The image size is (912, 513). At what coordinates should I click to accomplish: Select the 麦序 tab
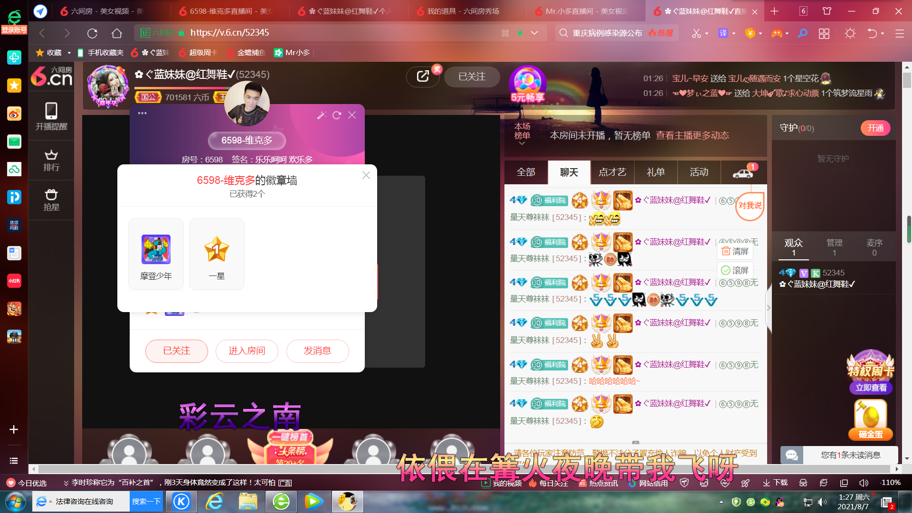pyautogui.click(x=874, y=247)
